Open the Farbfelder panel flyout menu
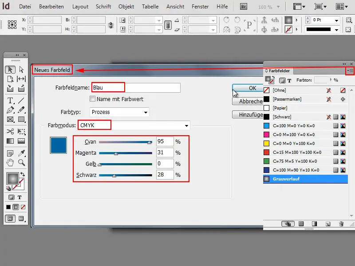This screenshot has height=266, width=355. pyautogui.click(x=350, y=71)
